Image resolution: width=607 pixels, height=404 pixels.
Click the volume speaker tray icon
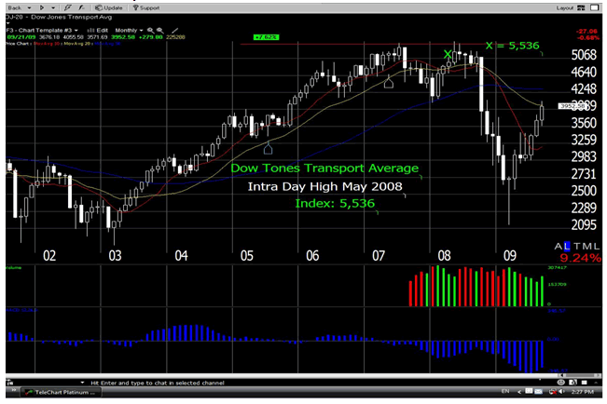coord(561,392)
